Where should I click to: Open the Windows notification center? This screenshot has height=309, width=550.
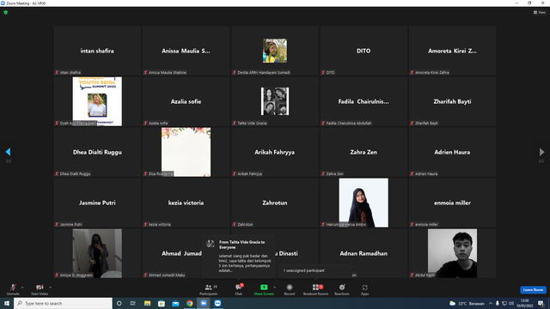click(x=541, y=303)
